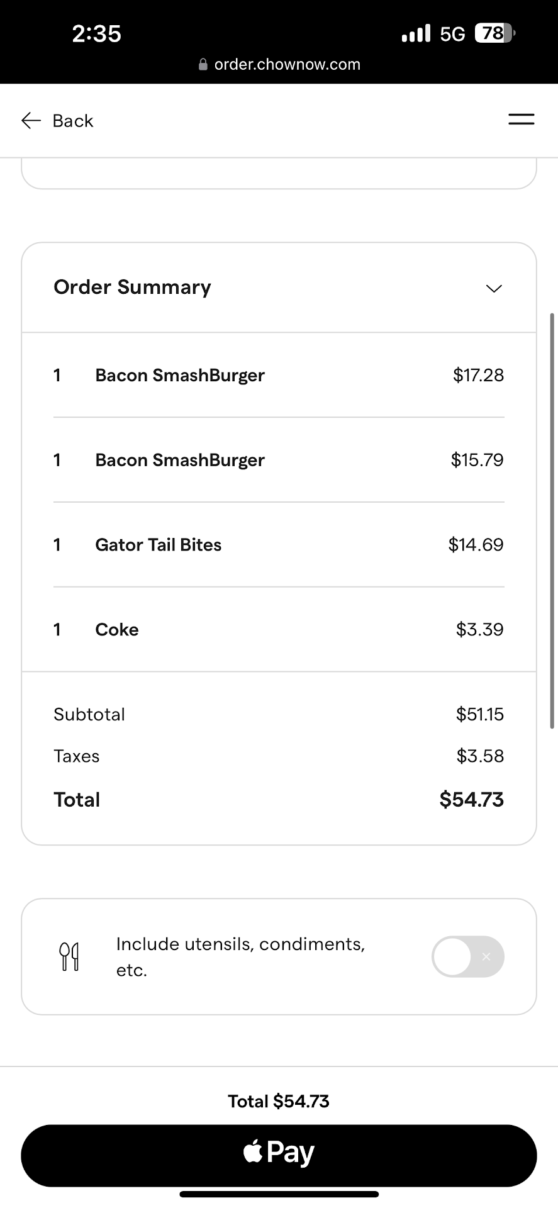Tap the Order Summary header

click(132, 287)
